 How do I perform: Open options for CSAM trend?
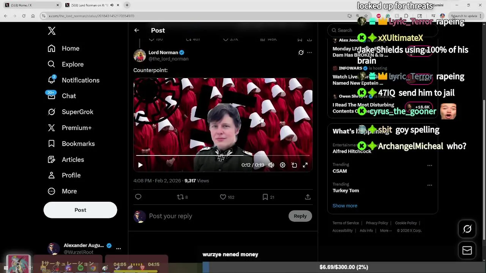coord(429,165)
